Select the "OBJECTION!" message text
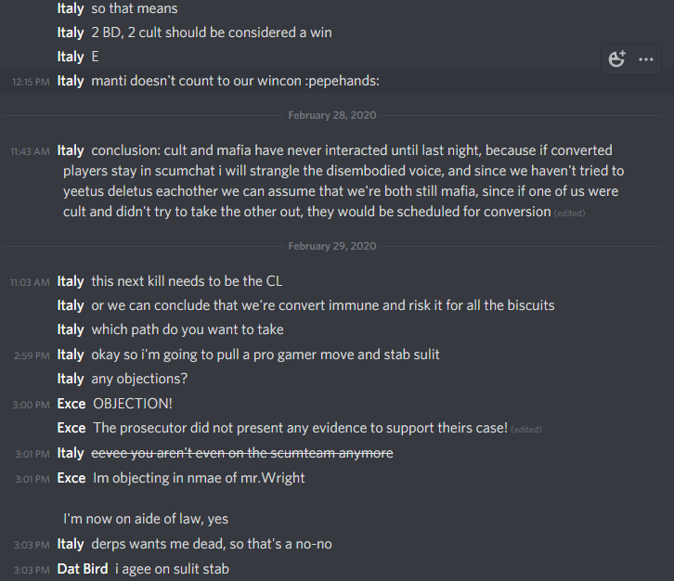Screen dimensions: 674x581 [x=133, y=404]
